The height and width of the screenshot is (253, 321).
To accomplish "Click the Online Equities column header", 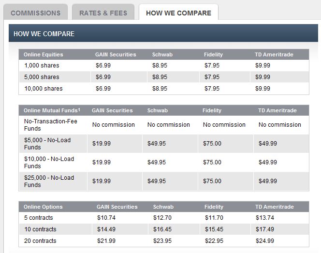I will click(x=44, y=54).
